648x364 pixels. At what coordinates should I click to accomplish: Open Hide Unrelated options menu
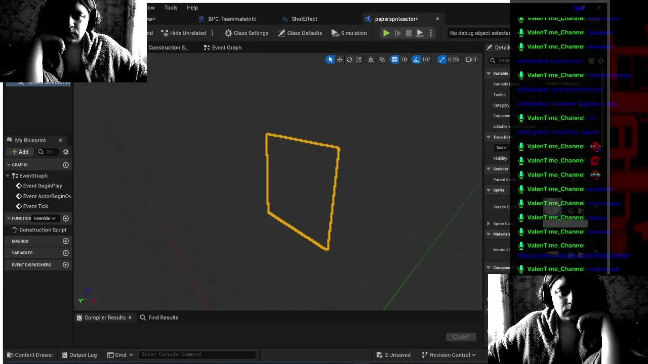pyautogui.click(x=212, y=33)
